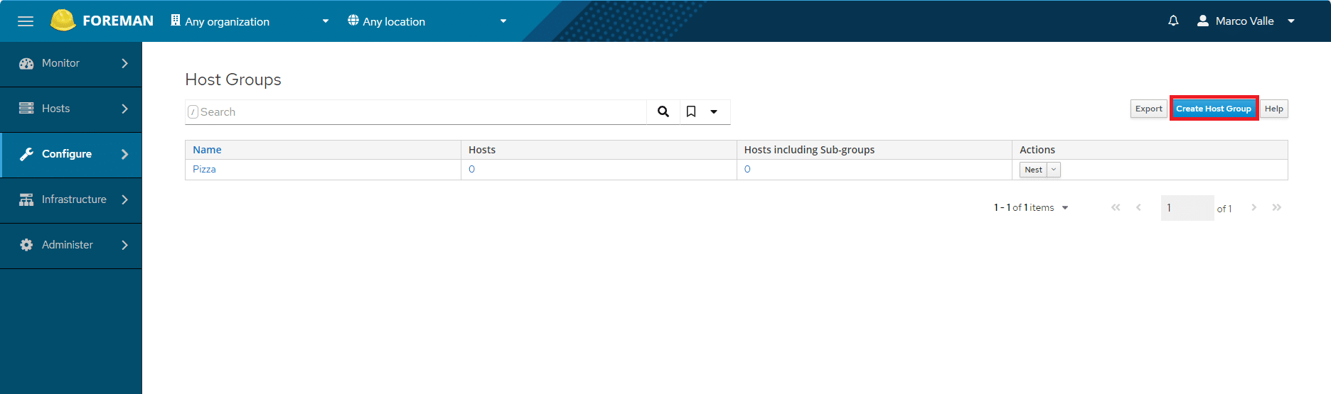
Task: Click the Administer gear icon
Action: pos(26,245)
